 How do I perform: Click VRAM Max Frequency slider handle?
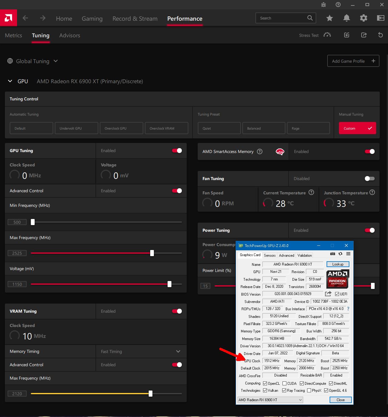[x=151, y=394]
